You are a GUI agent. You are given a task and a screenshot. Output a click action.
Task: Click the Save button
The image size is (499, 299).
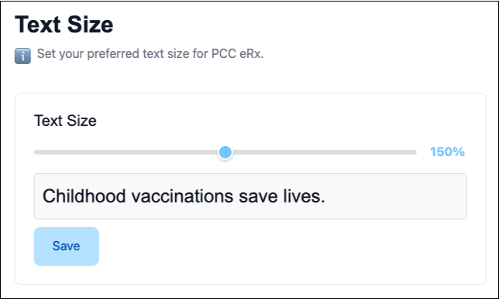pos(67,246)
